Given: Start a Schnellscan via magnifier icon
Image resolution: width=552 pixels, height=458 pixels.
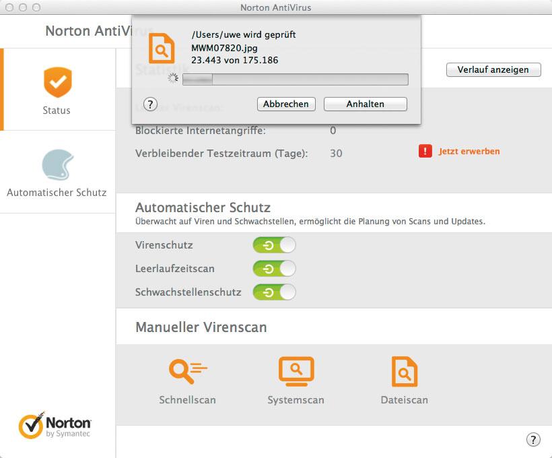Looking at the screenshot, I should [188, 370].
